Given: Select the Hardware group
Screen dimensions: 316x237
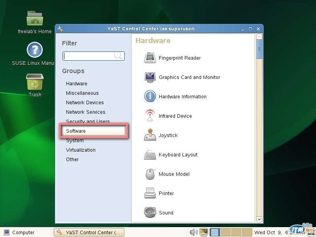Looking at the screenshot, I should pyautogui.click(x=77, y=84).
